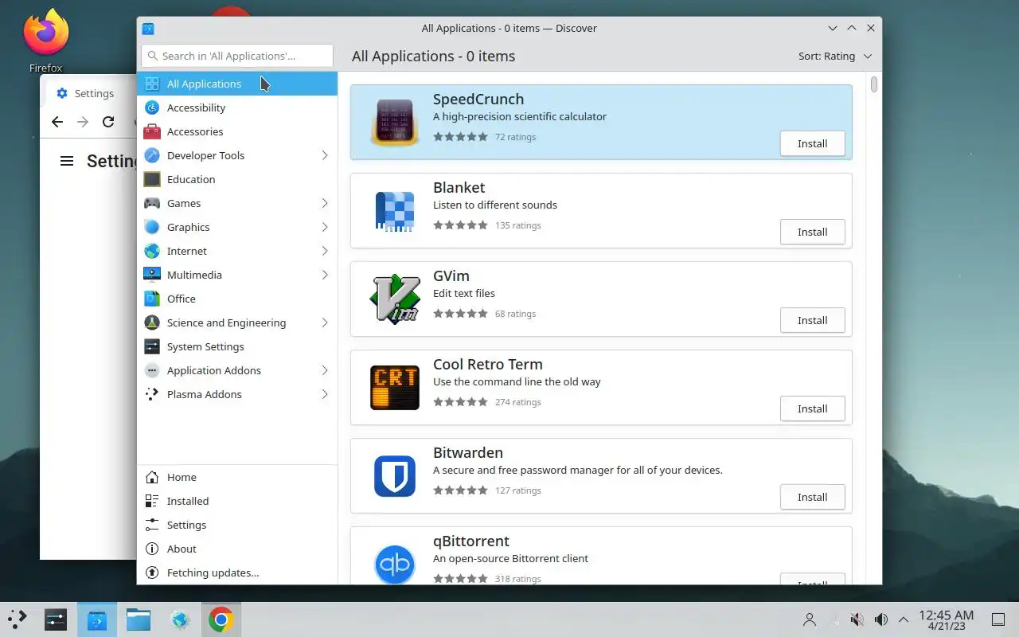Open Games category label
Image resolution: width=1019 pixels, height=637 pixels.
[184, 203]
